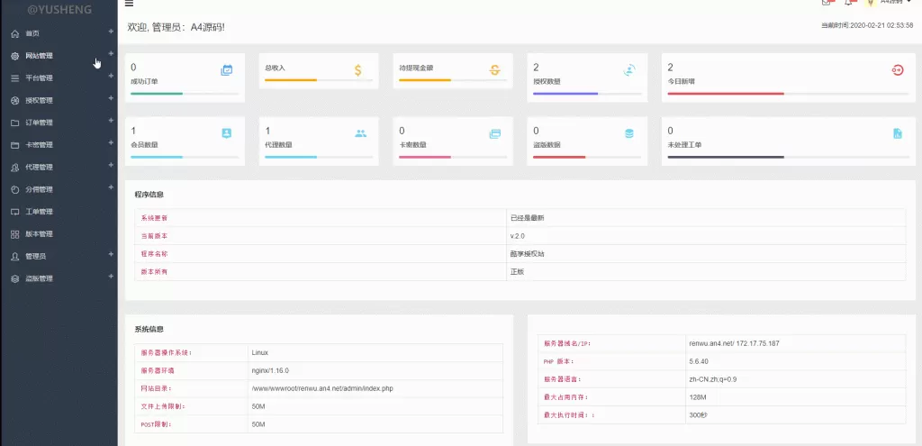Image resolution: width=922 pixels, height=446 pixels.
Task: Expand the 授权管理 plus sign
Action: [x=111, y=99]
